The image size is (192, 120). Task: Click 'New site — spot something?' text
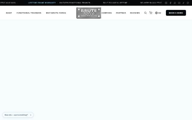(x=16, y=115)
